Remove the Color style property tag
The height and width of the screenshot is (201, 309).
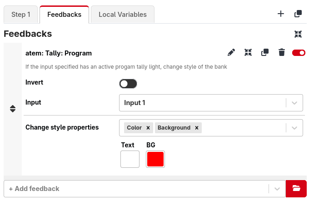[x=148, y=128]
